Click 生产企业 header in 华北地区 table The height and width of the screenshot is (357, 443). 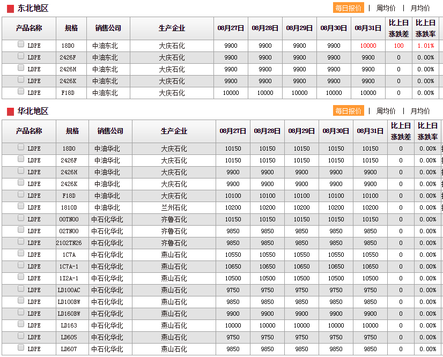point(174,131)
